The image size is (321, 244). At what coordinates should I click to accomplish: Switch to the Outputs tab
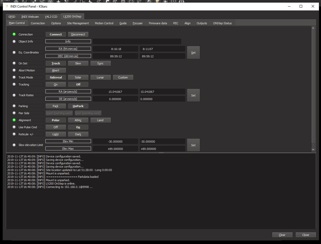202,23
